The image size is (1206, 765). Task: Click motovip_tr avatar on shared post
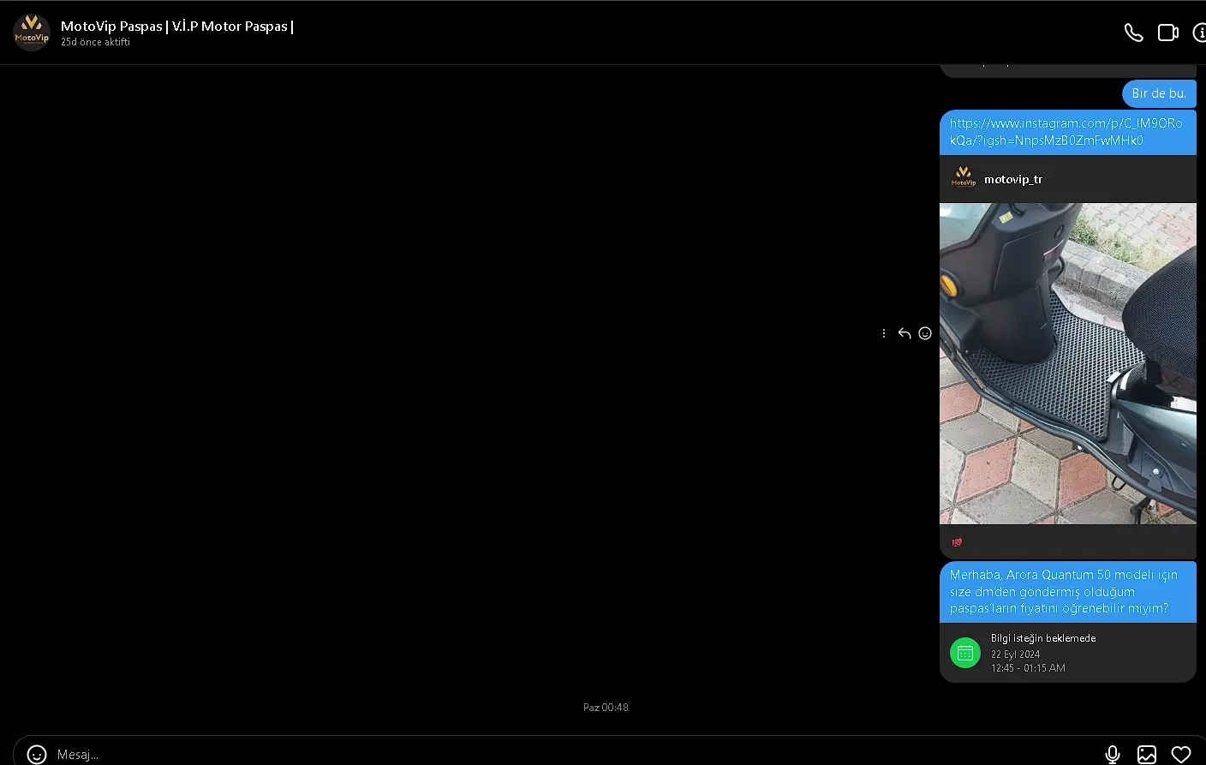[x=964, y=178]
